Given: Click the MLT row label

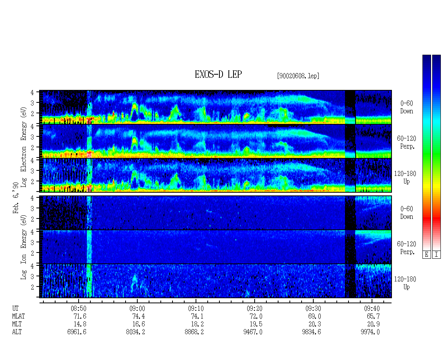Looking at the screenshot, I should (x=17, y=324).
